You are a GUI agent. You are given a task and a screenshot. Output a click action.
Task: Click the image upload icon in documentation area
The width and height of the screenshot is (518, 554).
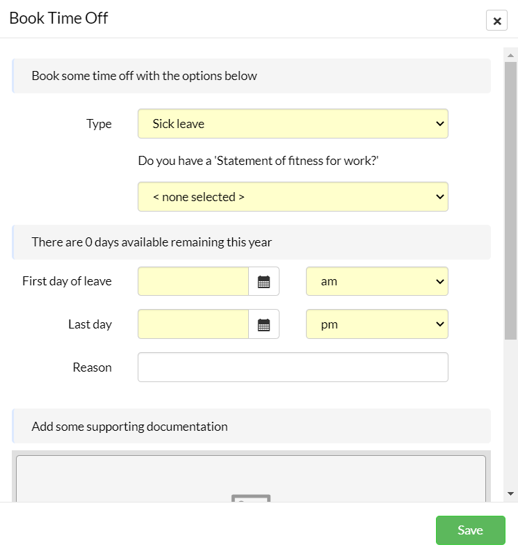(x=251, y=498)
